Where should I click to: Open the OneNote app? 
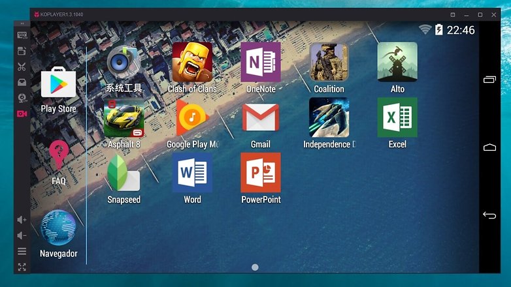pyautogui.click(x=260, y=62)
